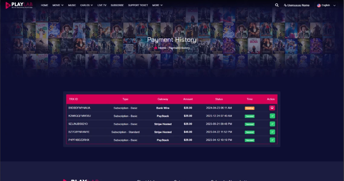Click the date 2023-04-12 10:19 PM
The height and width of the screenshot is (181, 344).
tap(219, 140)
